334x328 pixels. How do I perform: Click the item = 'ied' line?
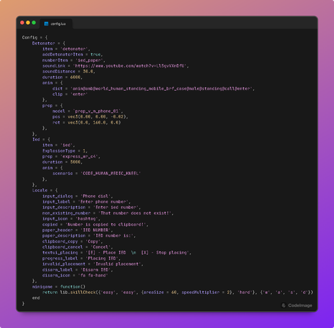tap(59, 145)
